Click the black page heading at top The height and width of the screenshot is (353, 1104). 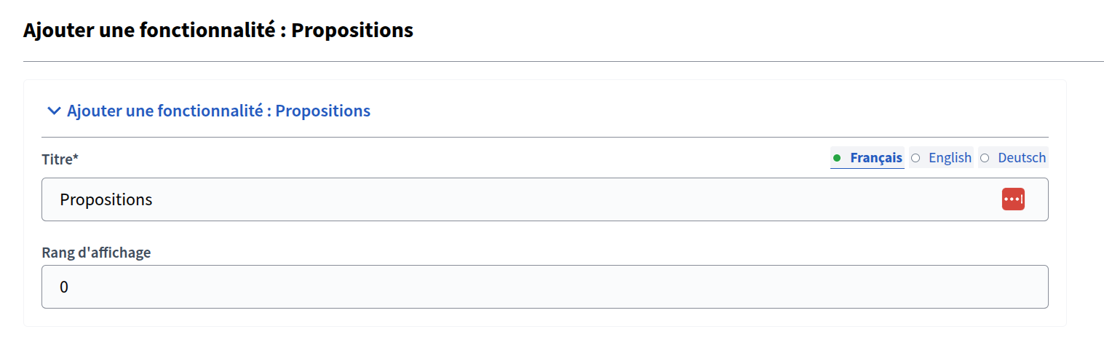[x=218, y=31]
